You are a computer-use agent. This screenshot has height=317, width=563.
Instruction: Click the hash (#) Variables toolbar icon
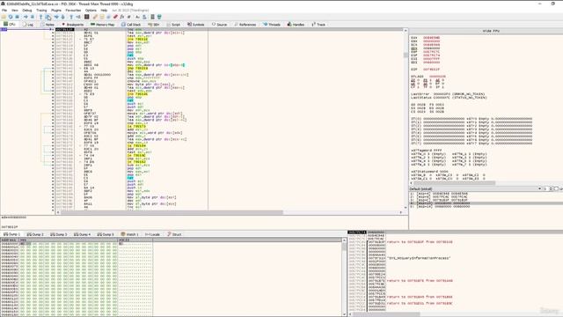click(129, 17)
